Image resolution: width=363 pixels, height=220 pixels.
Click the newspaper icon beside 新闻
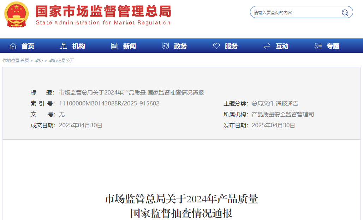click(x=114, y=46)
